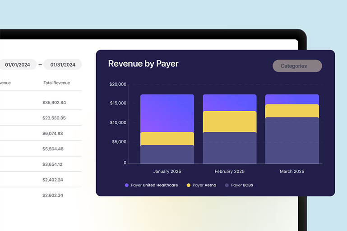Click the January 2025 axis label
Image resolution: width=347 pixels, height=231 pixels.
(167, 172)
